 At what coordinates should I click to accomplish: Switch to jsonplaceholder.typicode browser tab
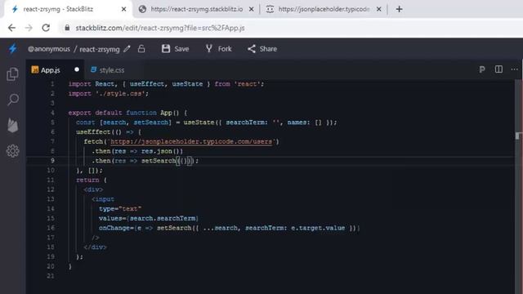click(x=324, y=9)
